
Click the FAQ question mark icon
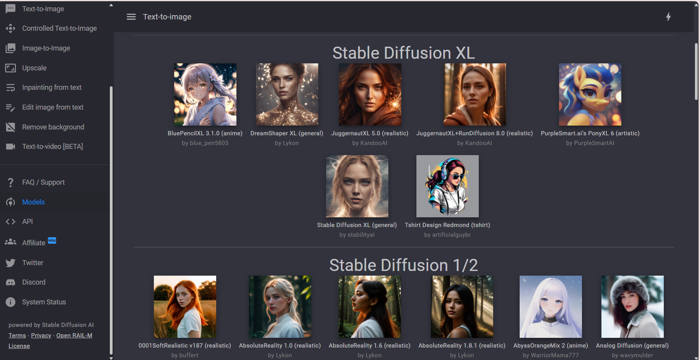point(11,182)
